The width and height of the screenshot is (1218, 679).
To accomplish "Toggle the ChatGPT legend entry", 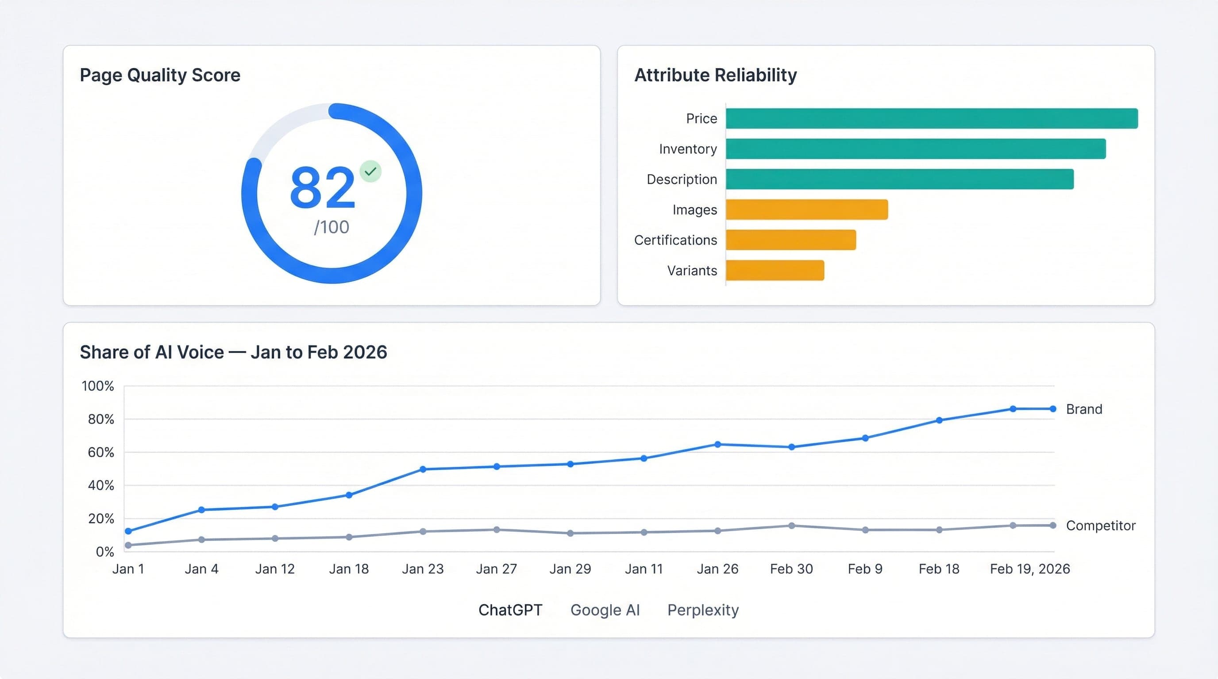I will [510, 610].
